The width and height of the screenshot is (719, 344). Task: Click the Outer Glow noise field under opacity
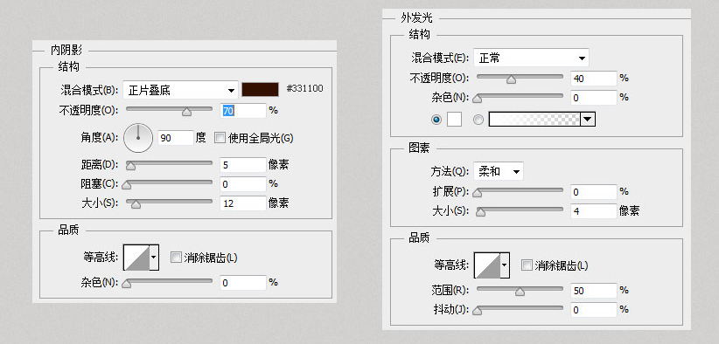point(594,98)
